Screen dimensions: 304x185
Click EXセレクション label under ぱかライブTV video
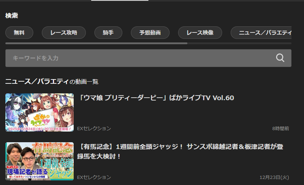point(94,129)
